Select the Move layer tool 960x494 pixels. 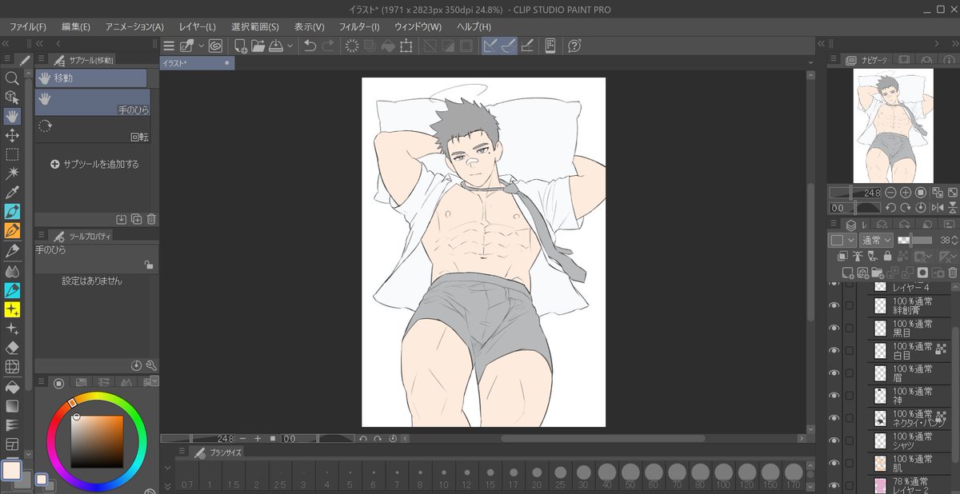pos(12,135)
